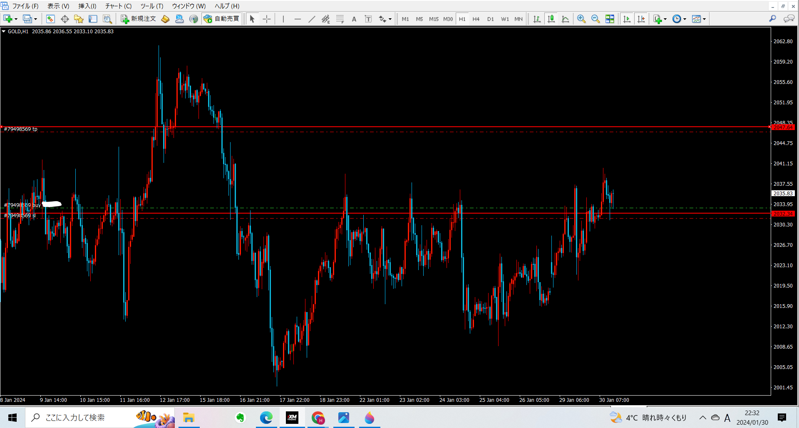The width and height of the screenshot is (799, 428).
Task: Switch chart to line chart mode
Action: point(565,19)
